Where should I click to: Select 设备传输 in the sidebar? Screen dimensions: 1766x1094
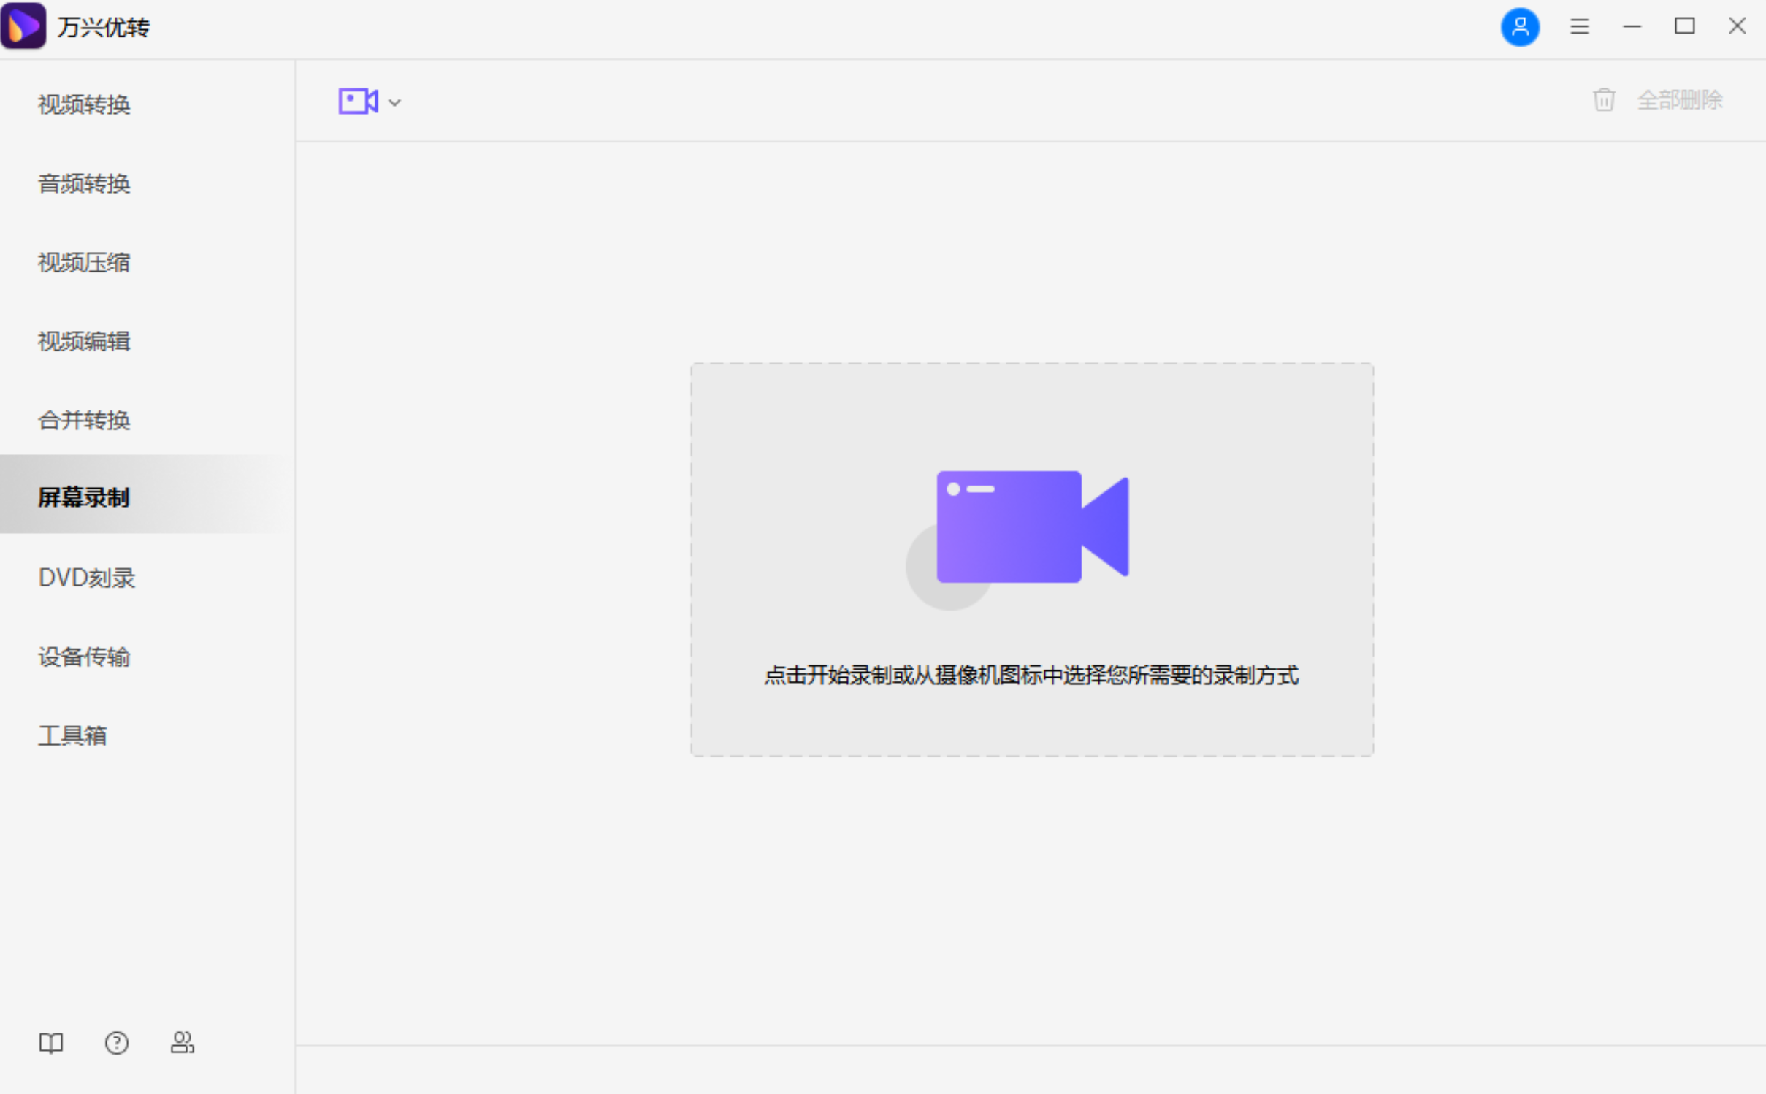pos(83,657)
